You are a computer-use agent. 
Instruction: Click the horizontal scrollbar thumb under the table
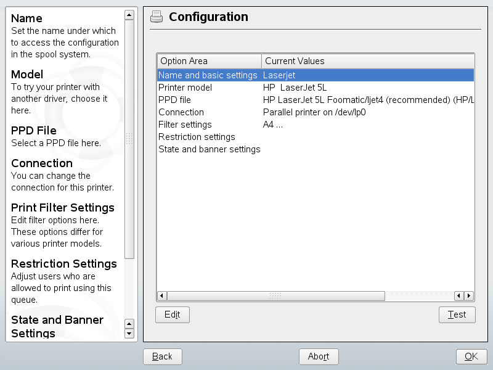(275, 296)
